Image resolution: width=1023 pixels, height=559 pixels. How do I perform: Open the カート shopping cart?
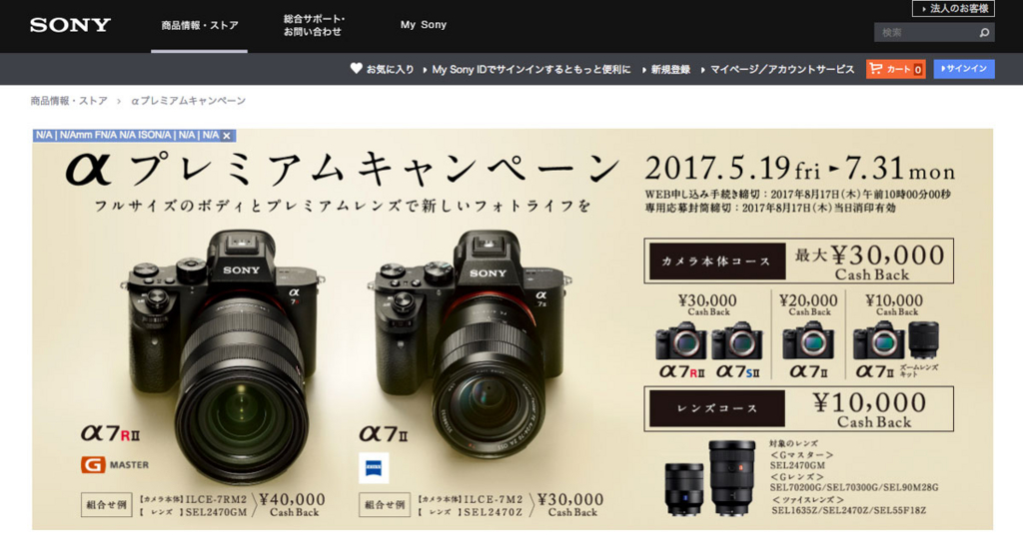pos(896,69)
